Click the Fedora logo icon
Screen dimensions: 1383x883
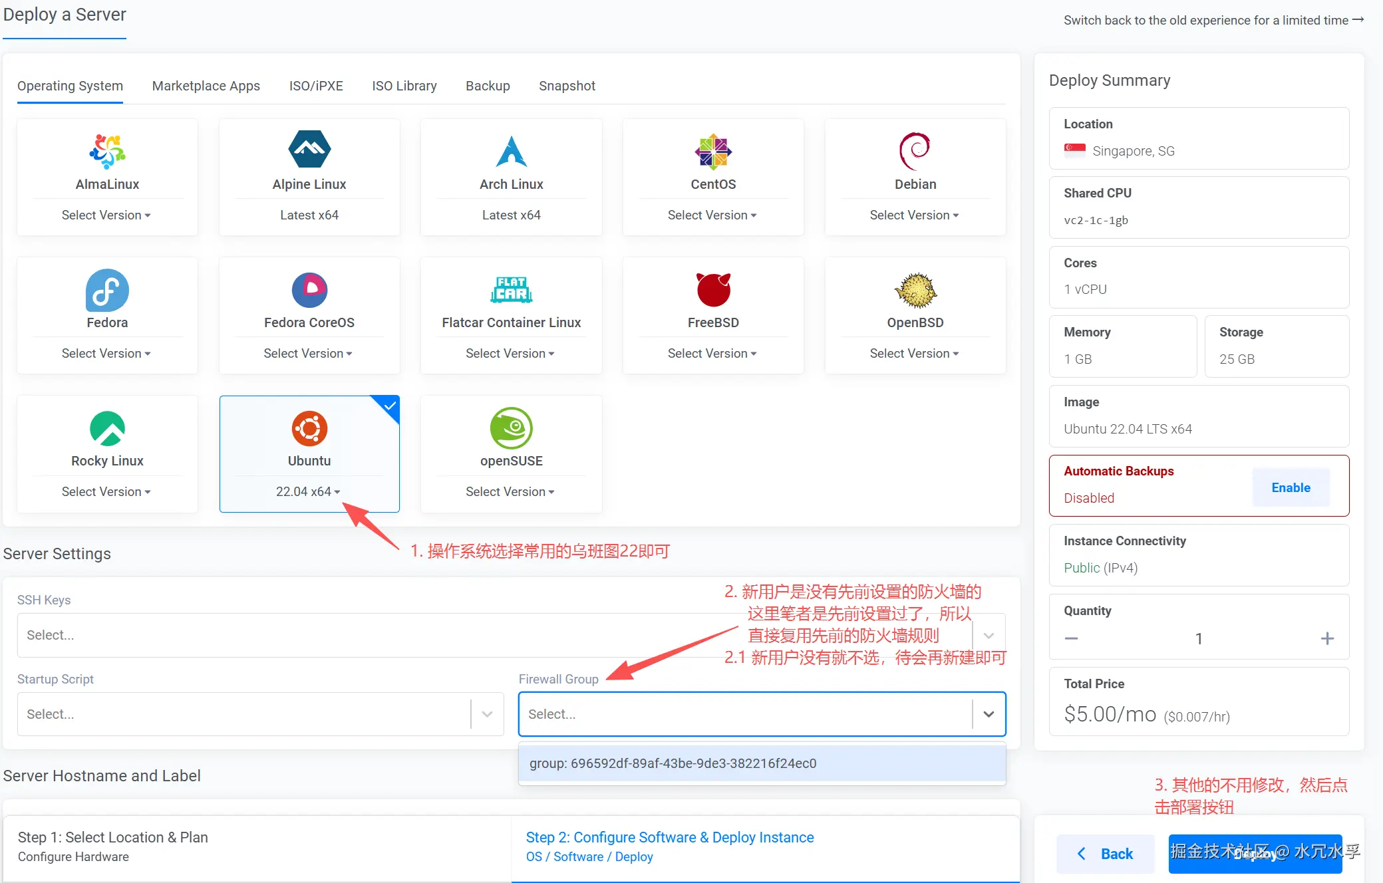(107, 290)
